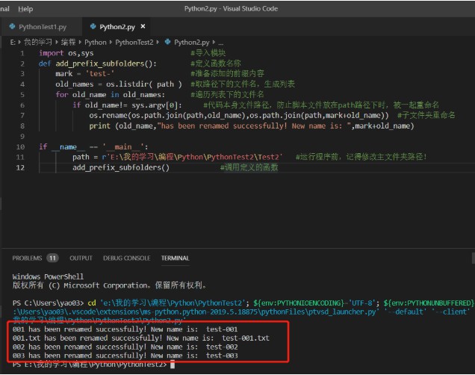
Task: Click the path string on line 11
Action: coord(192,157)
